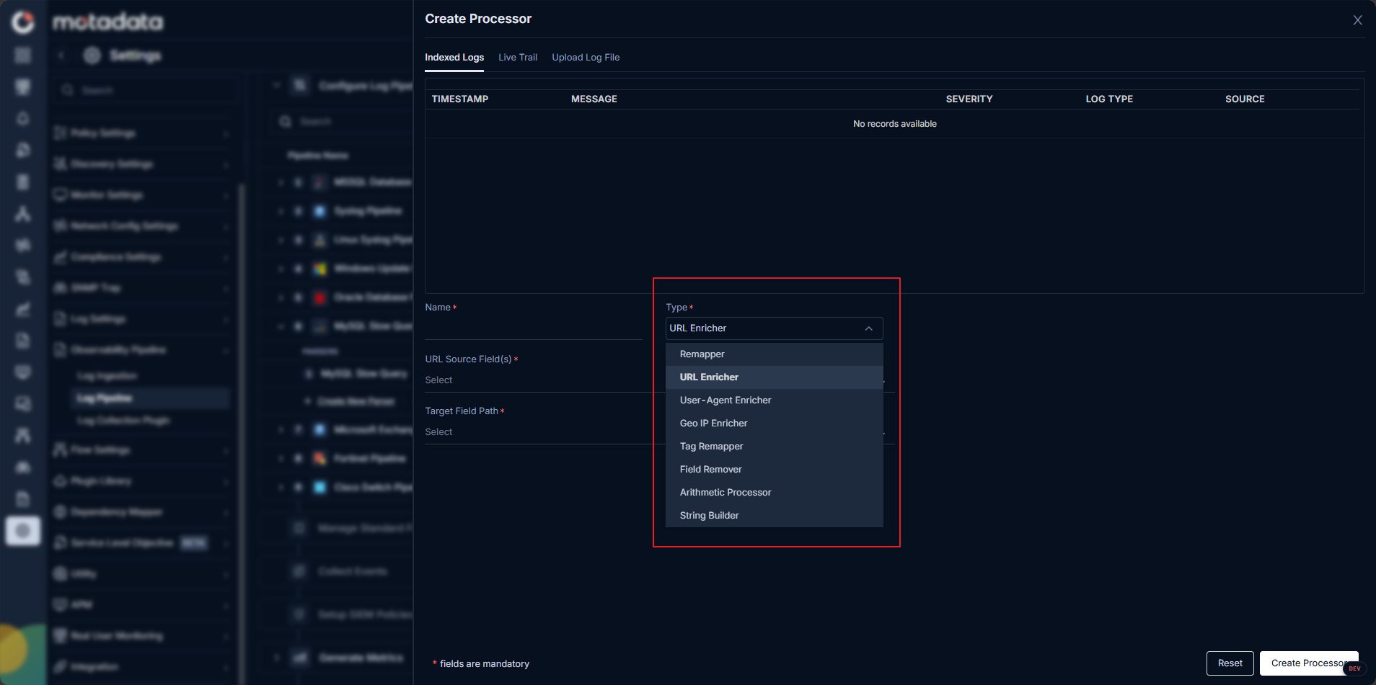Choose Tag Remapper from the list
Image resolution: width=1376 pixels, height=685 pixels.
click(x=774, y=447)
